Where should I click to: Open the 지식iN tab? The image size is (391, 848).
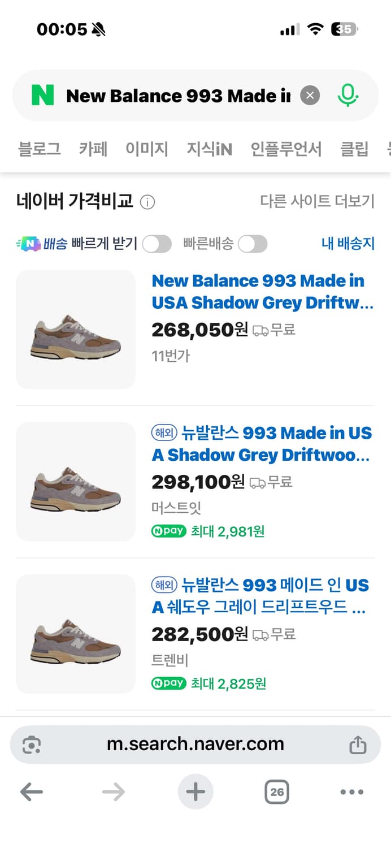click(208, 149)
